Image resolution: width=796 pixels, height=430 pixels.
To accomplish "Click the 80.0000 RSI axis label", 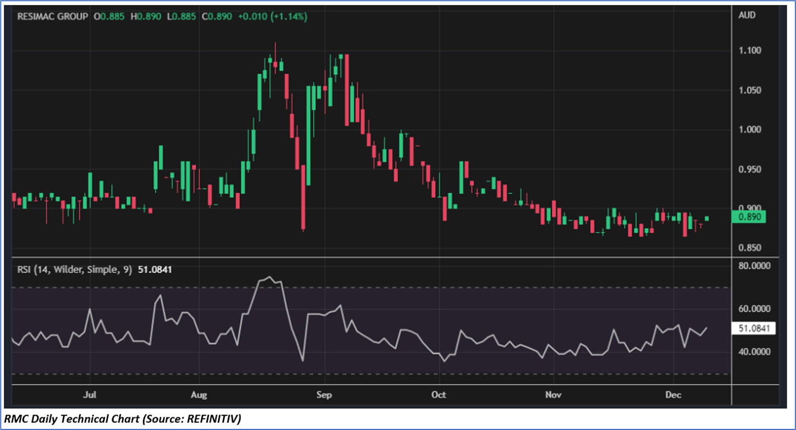I will [x=755, y=266].
